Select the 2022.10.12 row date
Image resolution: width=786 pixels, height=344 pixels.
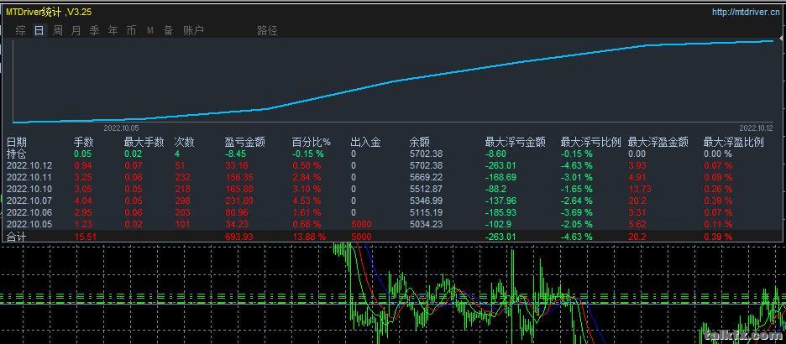tap(29, 166)
